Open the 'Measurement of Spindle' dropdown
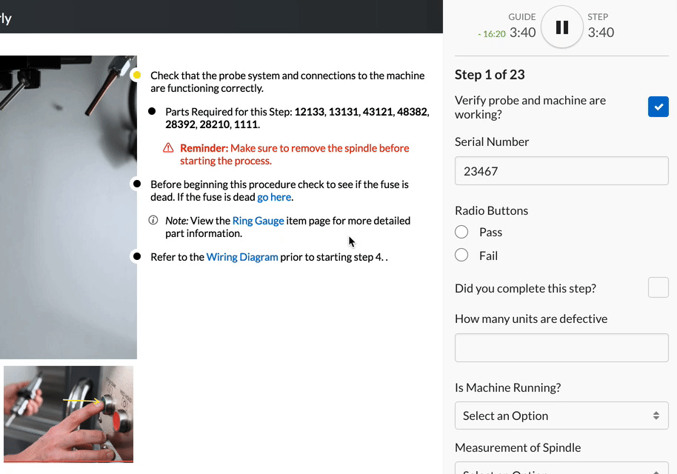Screen dimensions: 677x474 click(561, 468)
